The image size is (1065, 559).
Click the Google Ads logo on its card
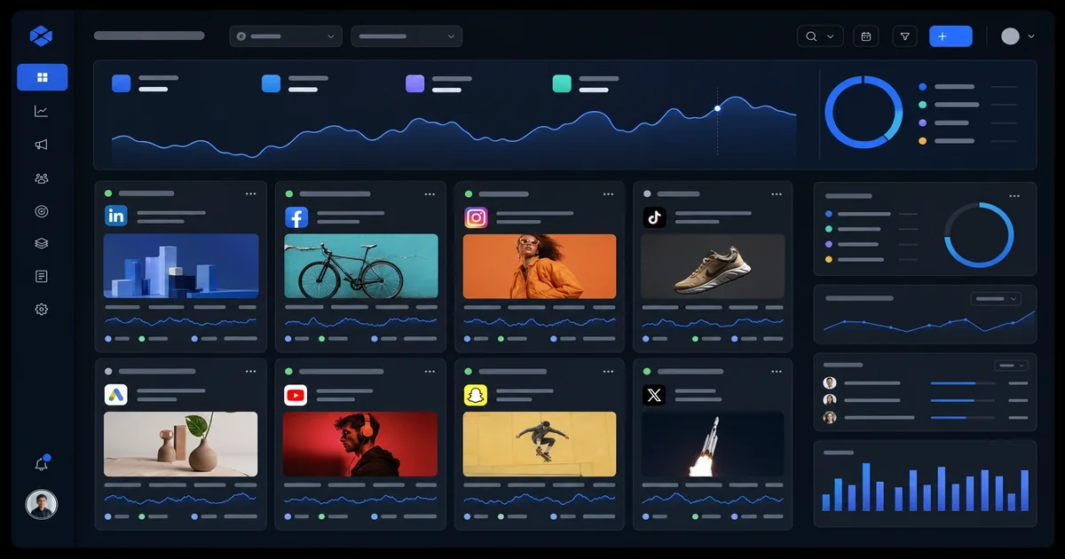coord(115,395)
